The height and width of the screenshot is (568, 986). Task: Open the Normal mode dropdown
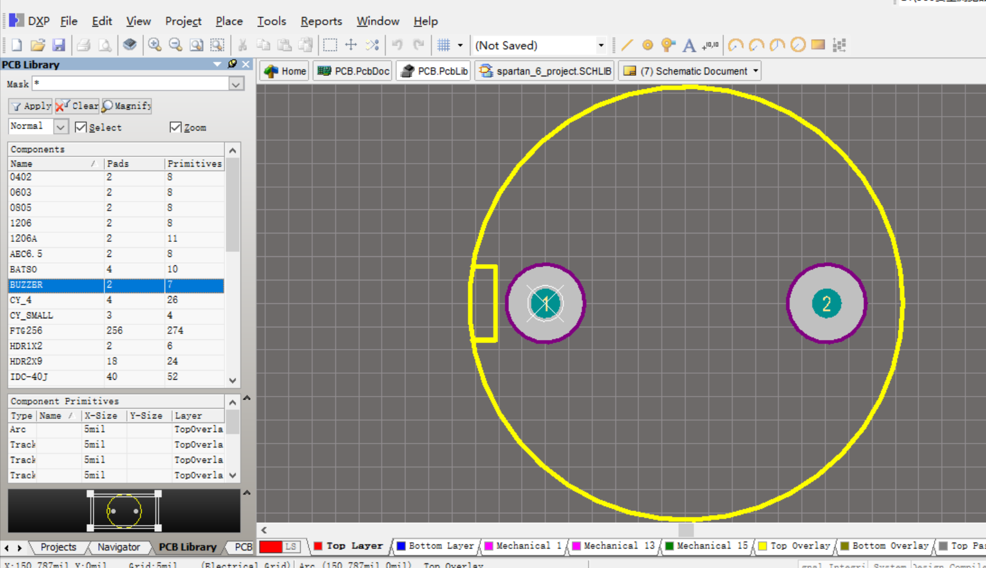pos(60,127)
